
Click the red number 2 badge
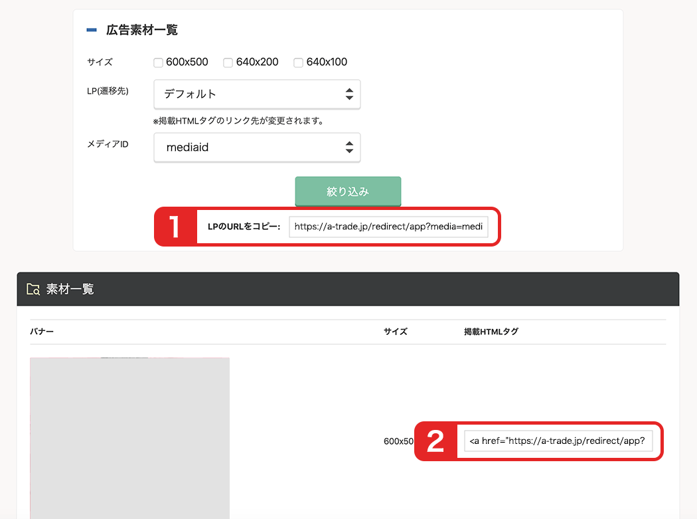point(435,441)
